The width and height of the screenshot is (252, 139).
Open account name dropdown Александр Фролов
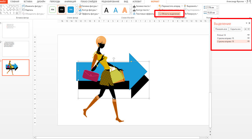coord(245,1)
